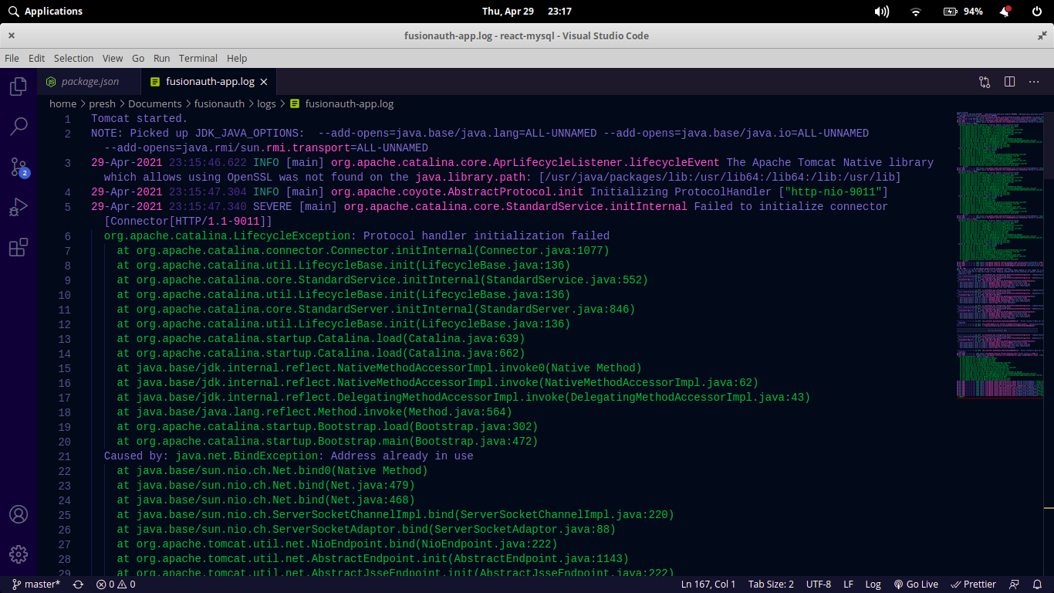Open the Edit menu
Screen dimensions: 1054x593
point(36,58)
